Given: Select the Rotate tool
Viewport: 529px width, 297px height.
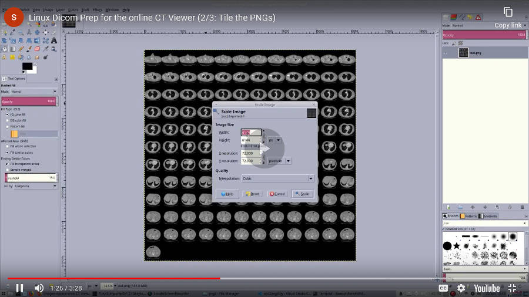Looking at the screenshot, I should pyautogui.click(x=4, y=41).
